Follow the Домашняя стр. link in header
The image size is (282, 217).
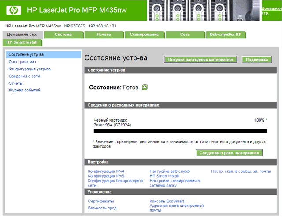point(271,11)
